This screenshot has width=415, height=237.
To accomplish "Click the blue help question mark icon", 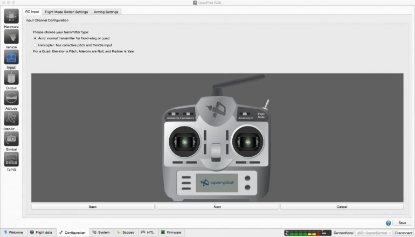I will coord(389,222).
